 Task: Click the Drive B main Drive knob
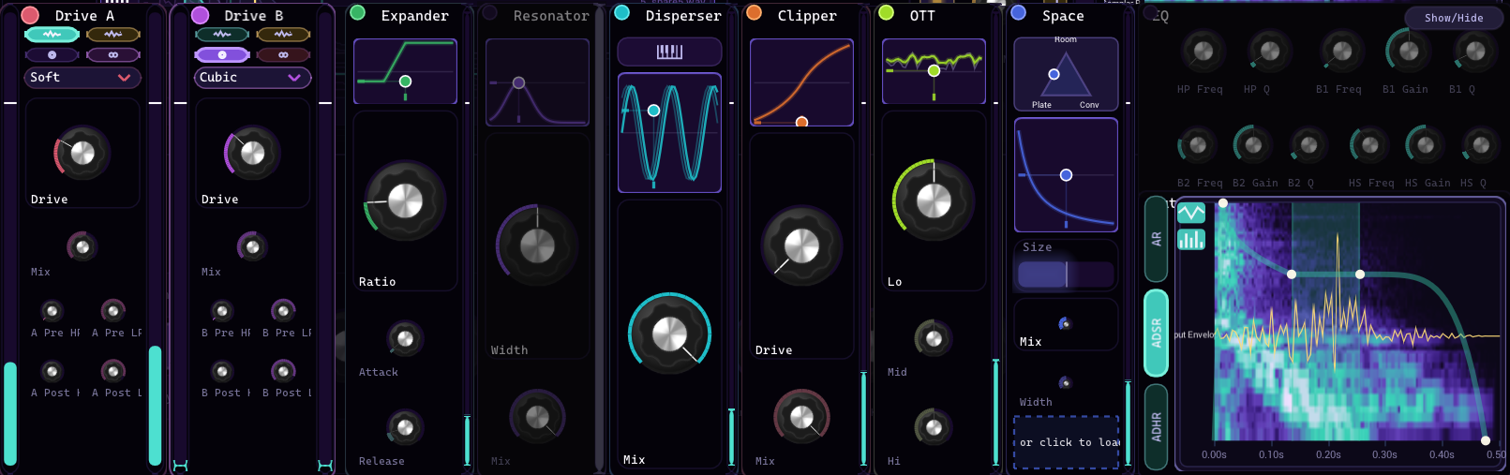pyautogui.click(x=252, y=154)
